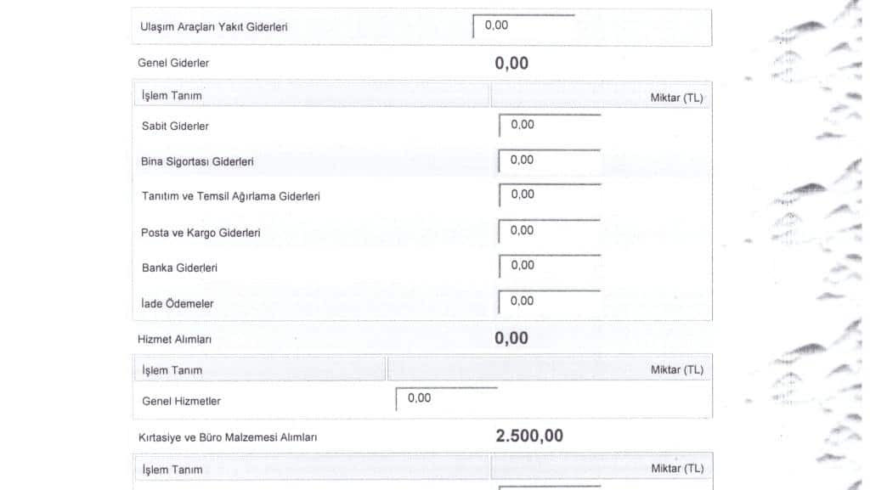This screenshot has height=490, width=870.
Task: Click the Ulaşım Araçları Yakıt Giderleri amount field
Action: tap(523, 26)
